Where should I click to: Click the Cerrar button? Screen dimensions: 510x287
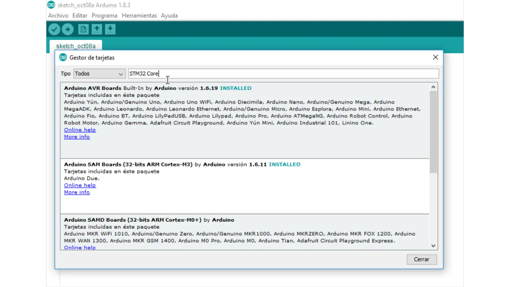pyautogui.click(x=422, y=259)
